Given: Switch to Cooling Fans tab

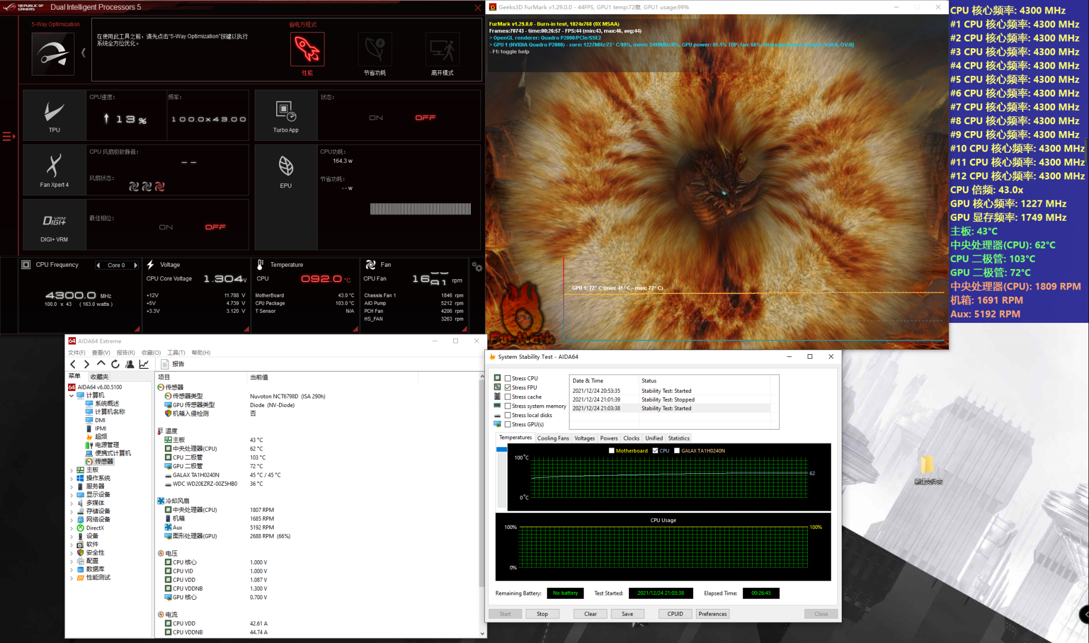Looking at the screenshot, I should (x=553, y=438).
